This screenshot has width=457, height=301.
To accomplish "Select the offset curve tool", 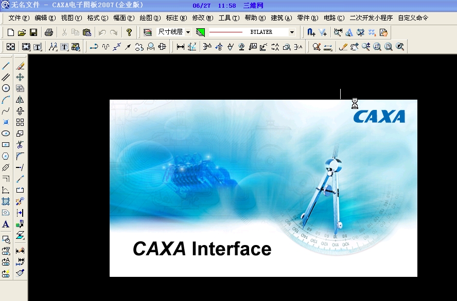I will tap(6, 179).
